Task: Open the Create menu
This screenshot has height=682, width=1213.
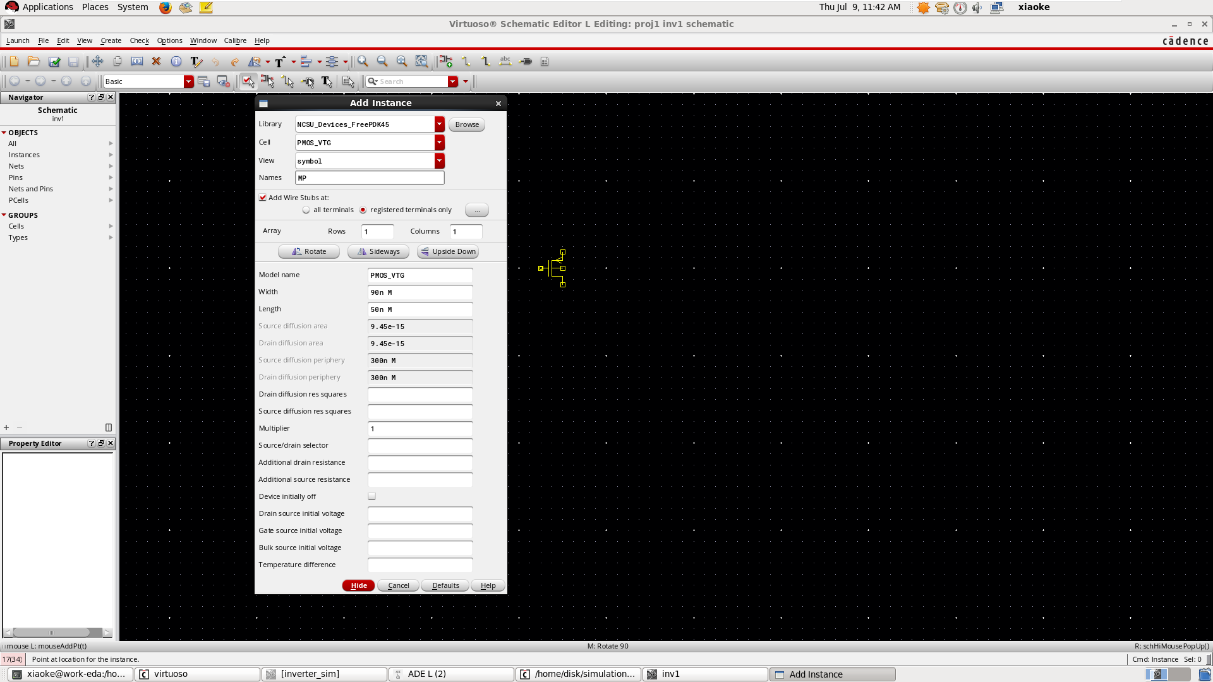Action: click(x=111, y=40)
